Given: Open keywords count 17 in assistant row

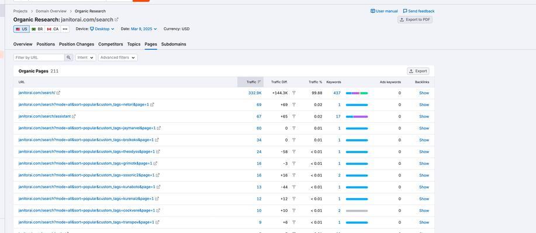Looking at the screenshot, I should point(338,116).
